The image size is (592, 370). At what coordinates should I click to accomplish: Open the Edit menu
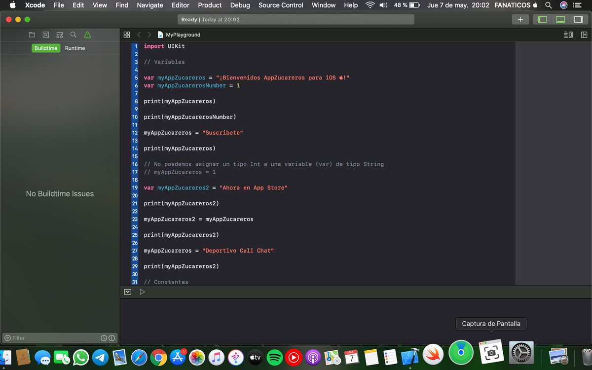78,5
